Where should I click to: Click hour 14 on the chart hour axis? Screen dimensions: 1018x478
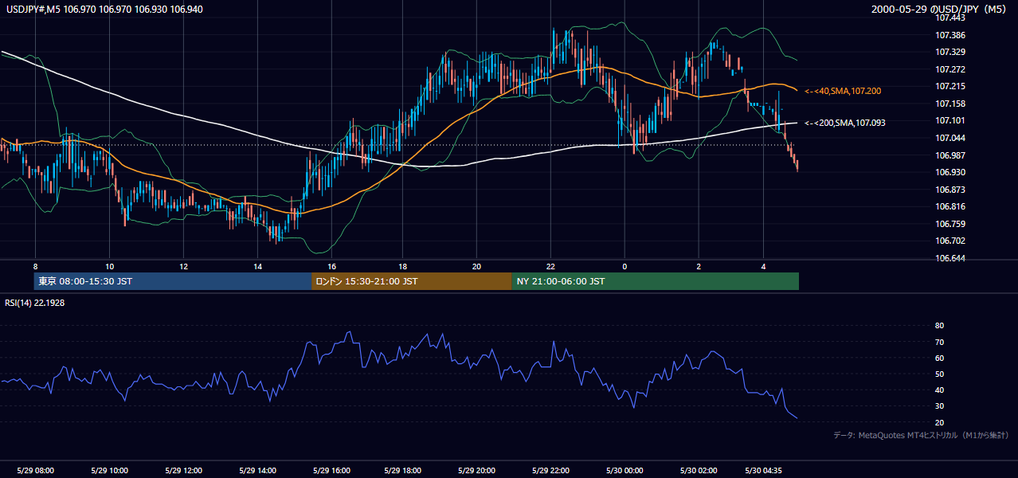pyautogui.click(x=257, y=266)
